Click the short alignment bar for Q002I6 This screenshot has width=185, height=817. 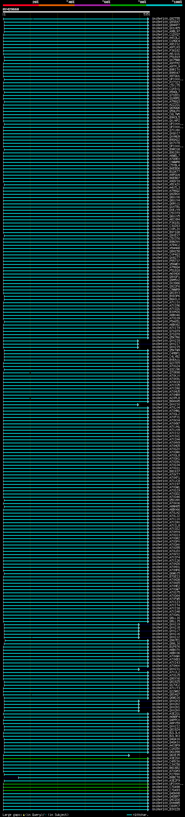click(71, 405)
